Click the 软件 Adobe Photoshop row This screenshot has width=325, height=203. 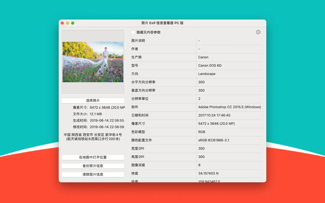(x=230, y=107)
